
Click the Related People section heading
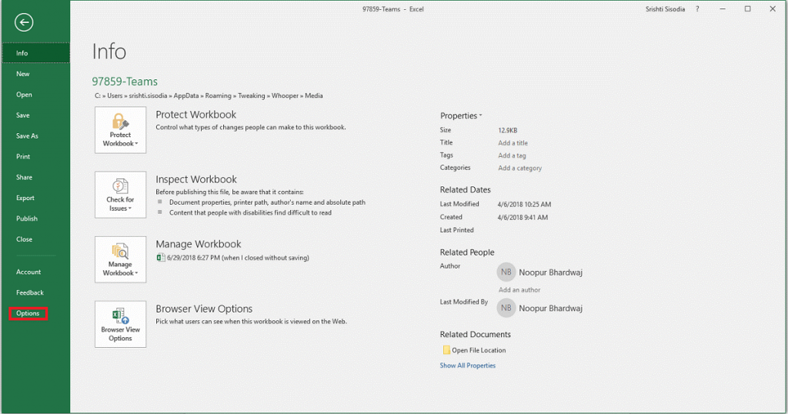(467, 252)
